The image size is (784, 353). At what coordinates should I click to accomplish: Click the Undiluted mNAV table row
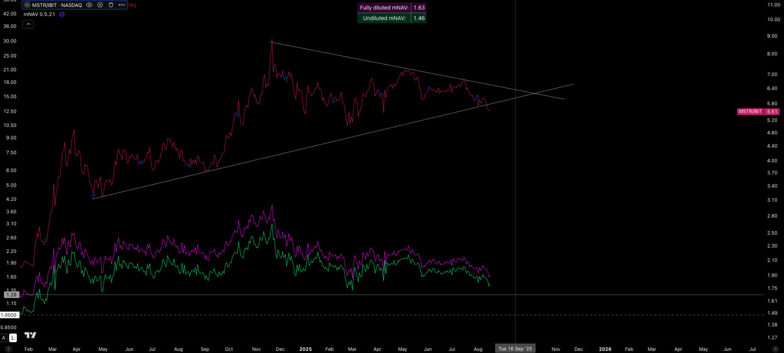(x=392, y=18)
